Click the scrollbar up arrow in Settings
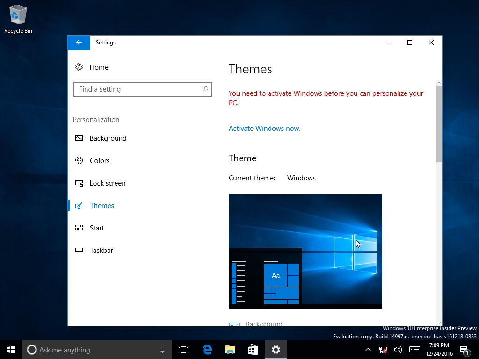This screenshot has width=479, height=359. 439,83
